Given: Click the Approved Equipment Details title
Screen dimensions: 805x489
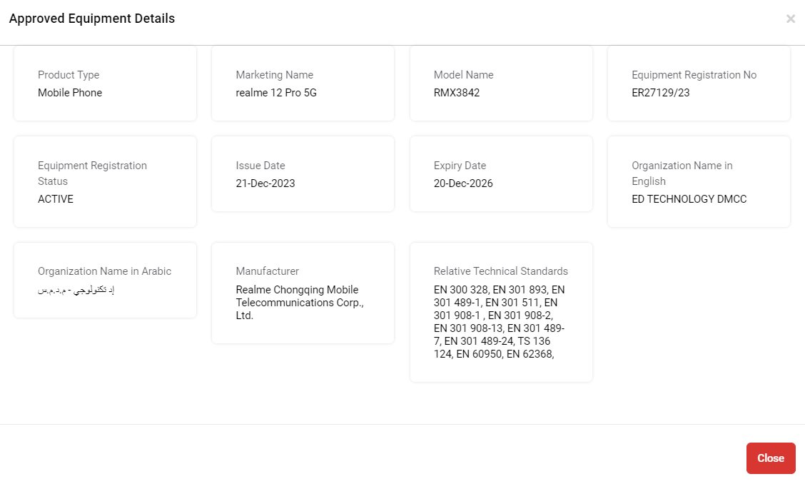Looking at the screenshot, I should tap(92, 19).
